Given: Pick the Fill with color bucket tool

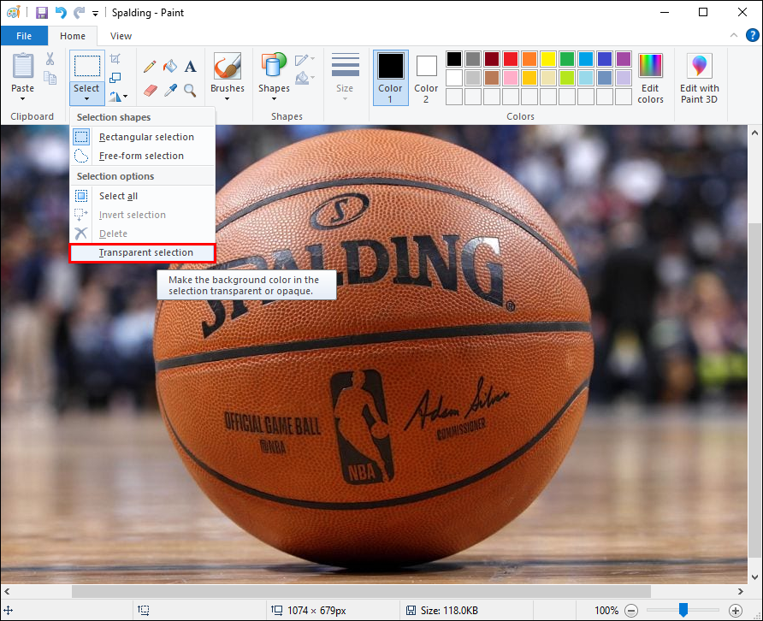Looking at the screenshot, I should pyautogui.click(x=170, y=66).
